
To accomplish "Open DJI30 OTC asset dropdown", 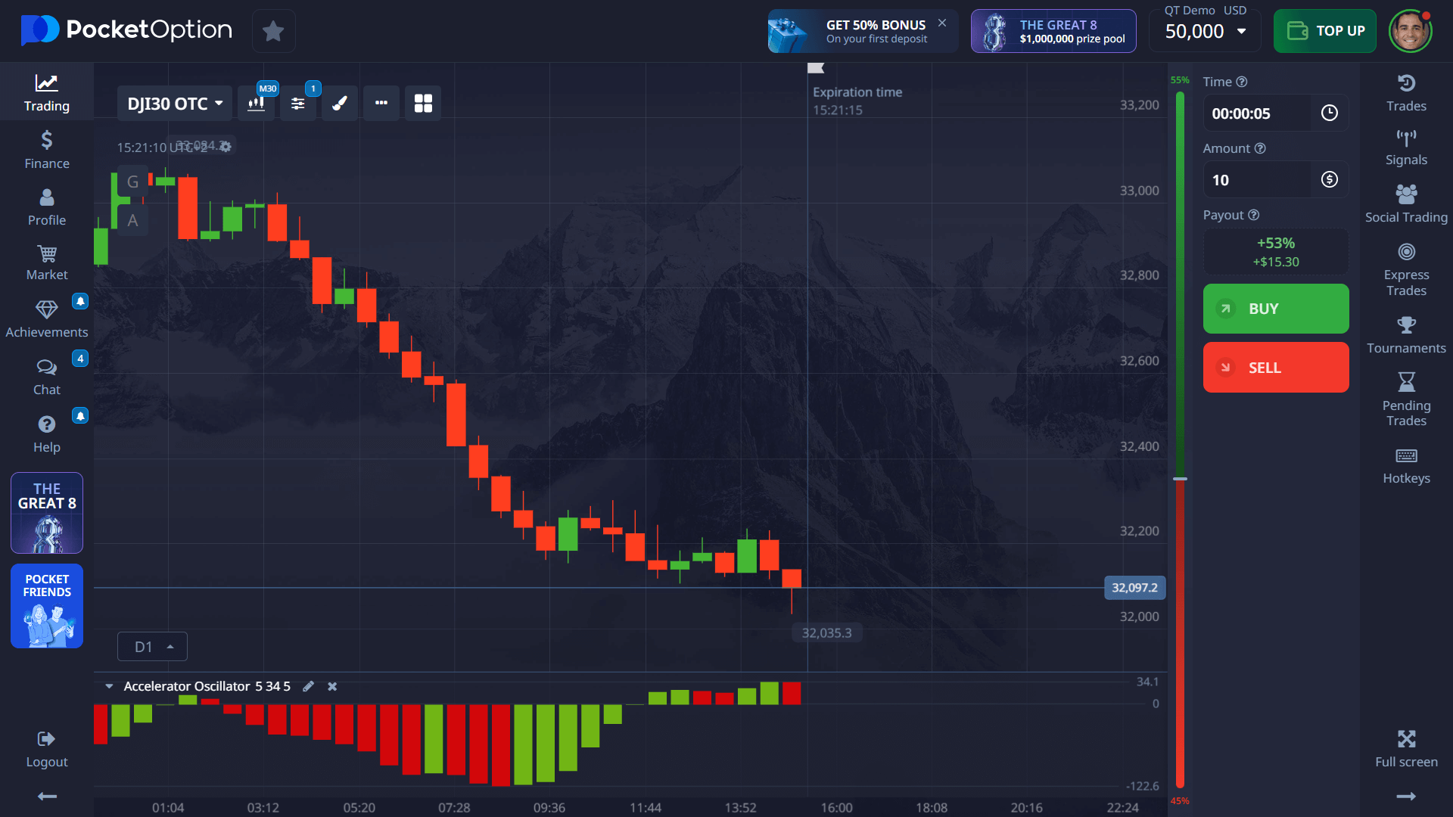I will [175, 103].
